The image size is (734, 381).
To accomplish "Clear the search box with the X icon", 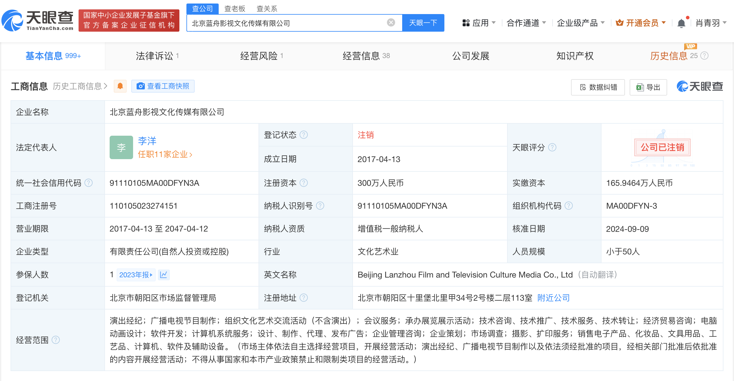I will tap(391, 23).
